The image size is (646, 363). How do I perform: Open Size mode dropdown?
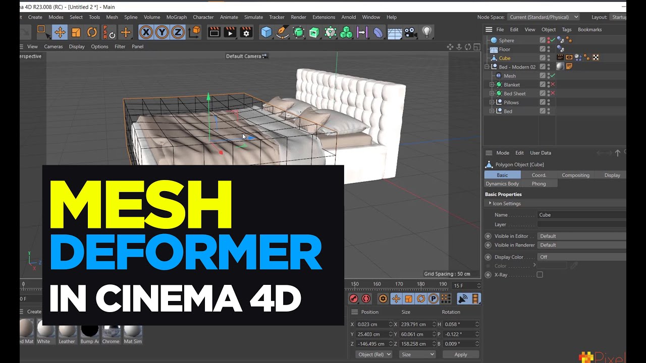(417, 354)
